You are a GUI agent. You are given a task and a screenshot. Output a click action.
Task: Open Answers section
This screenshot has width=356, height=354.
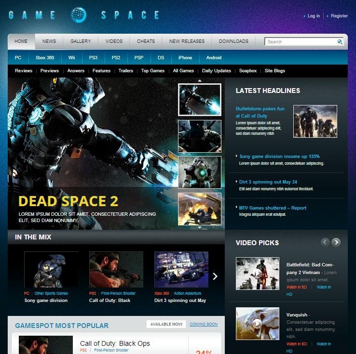coord(76,71)
